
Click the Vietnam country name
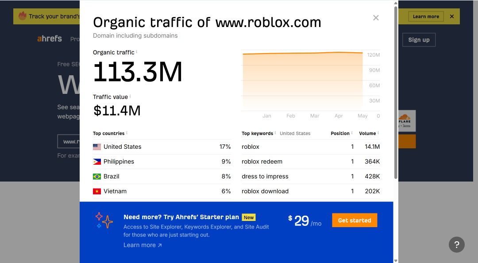[x=115, y=191]
